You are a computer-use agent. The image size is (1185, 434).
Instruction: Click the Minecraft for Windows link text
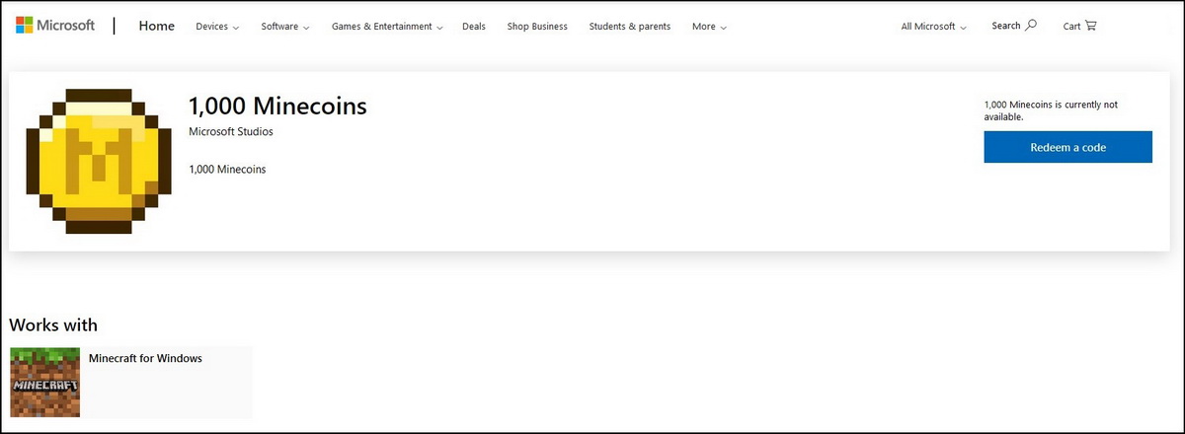[x=145, y=358]
